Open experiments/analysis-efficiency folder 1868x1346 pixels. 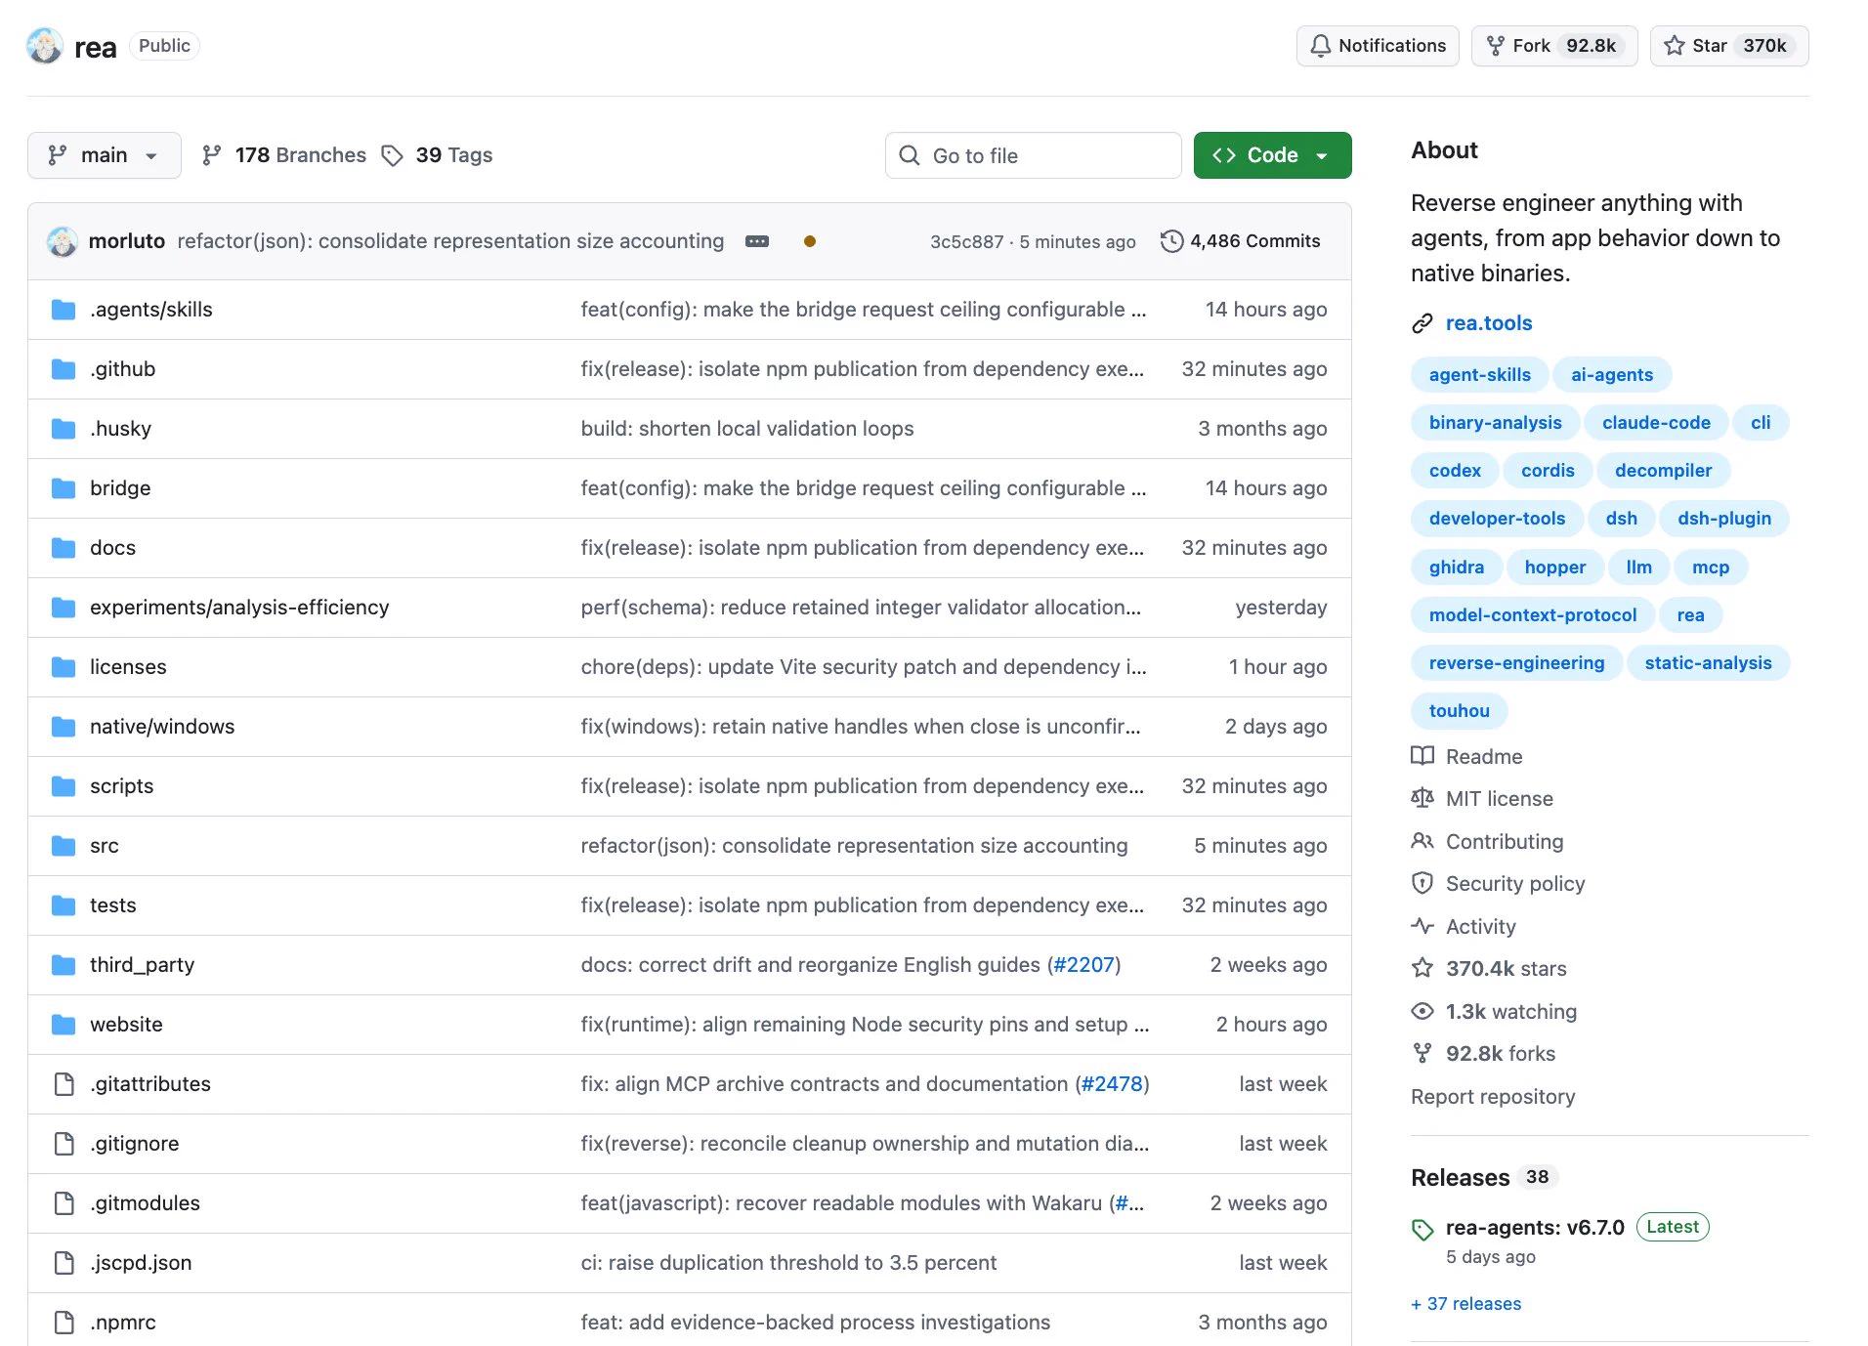pos(239,608)
